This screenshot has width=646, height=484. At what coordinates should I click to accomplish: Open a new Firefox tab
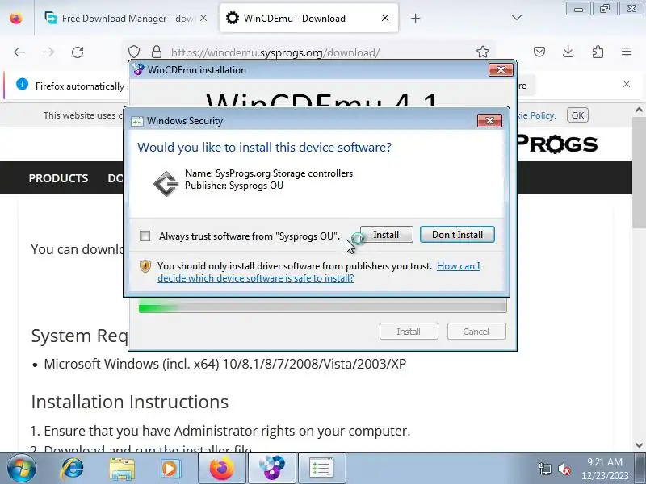(415, 19)
